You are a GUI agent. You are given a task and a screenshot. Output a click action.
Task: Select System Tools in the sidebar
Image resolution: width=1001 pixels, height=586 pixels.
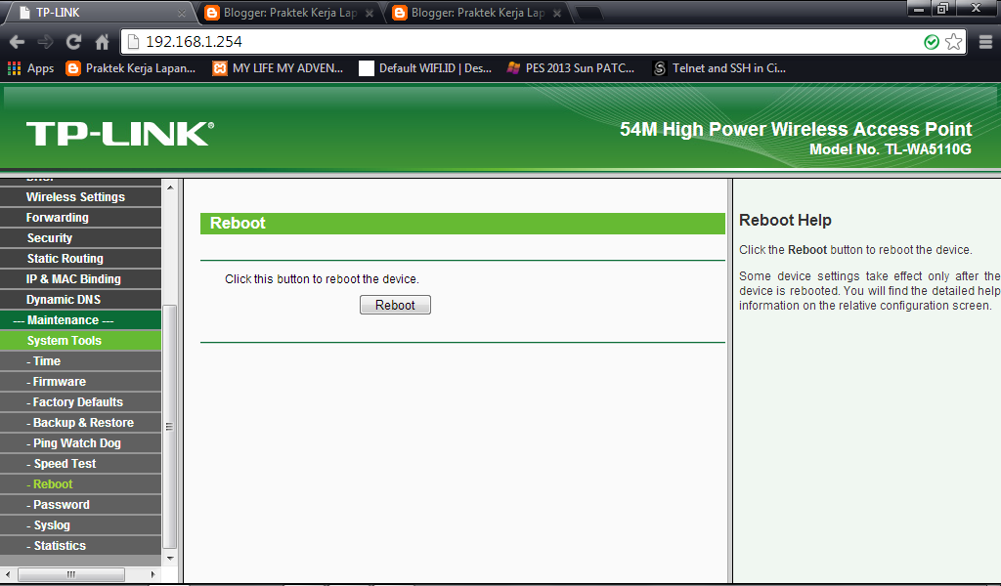tap(80, 341)
